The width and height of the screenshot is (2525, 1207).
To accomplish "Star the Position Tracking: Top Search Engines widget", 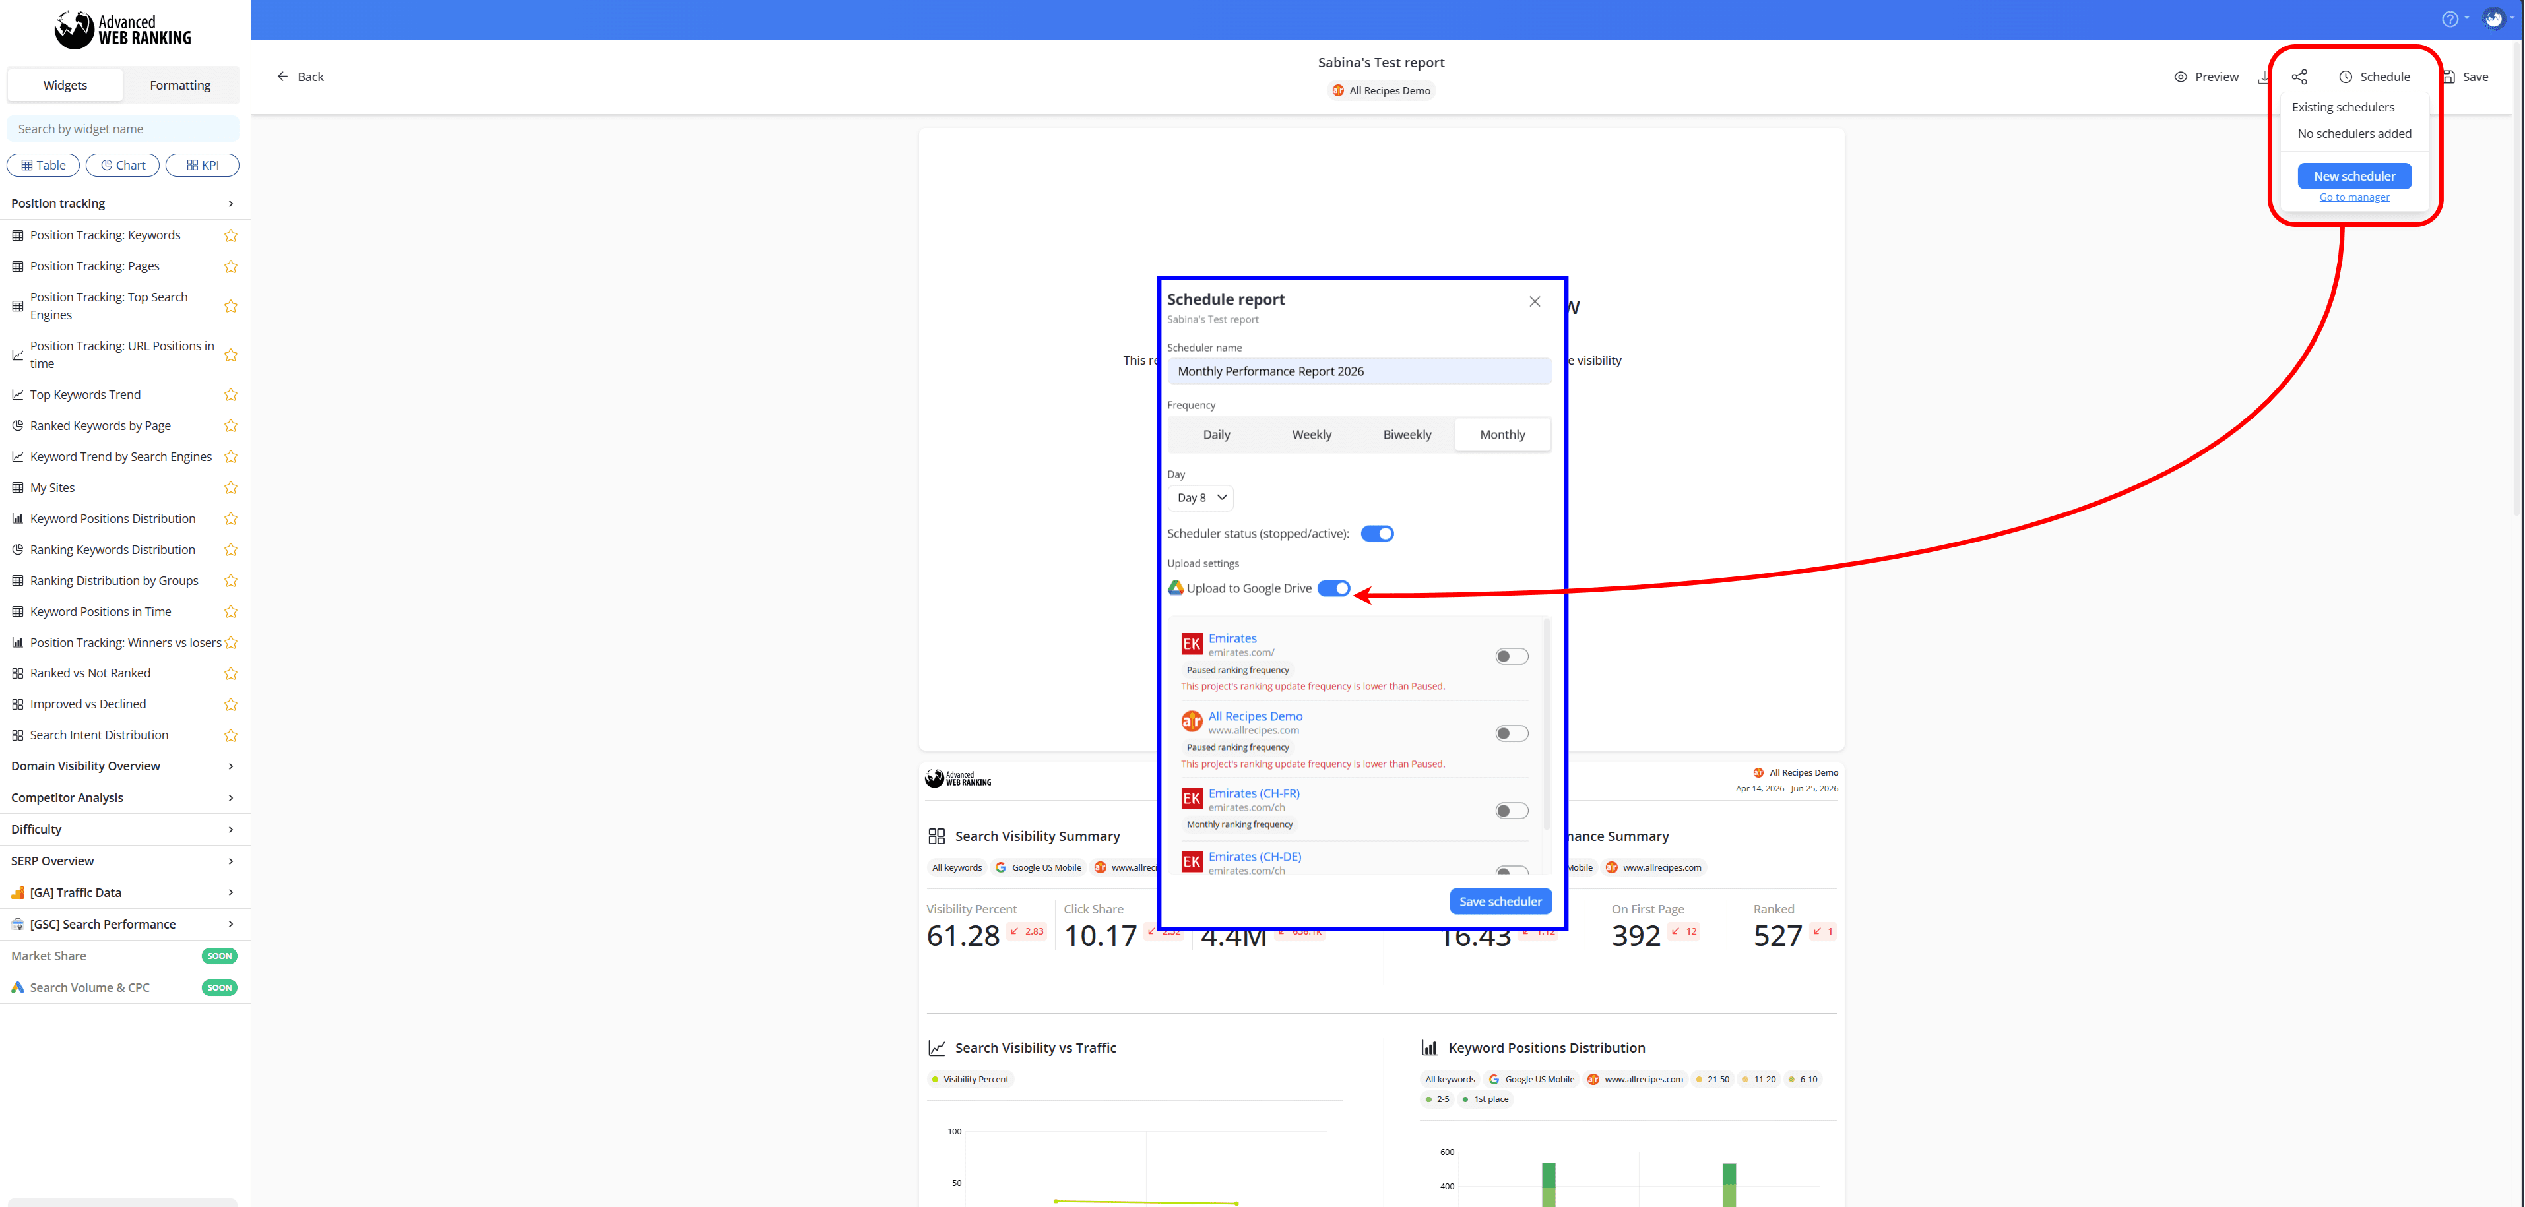I will coord(230,307).
